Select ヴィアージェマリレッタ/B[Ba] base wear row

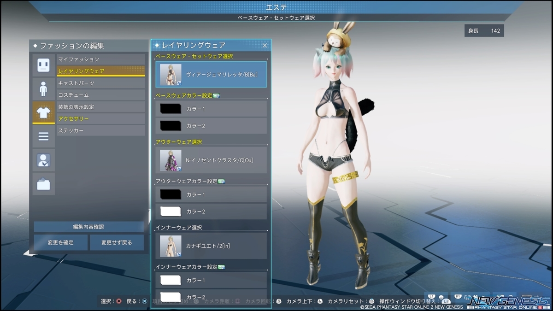[x=211, y=75]
